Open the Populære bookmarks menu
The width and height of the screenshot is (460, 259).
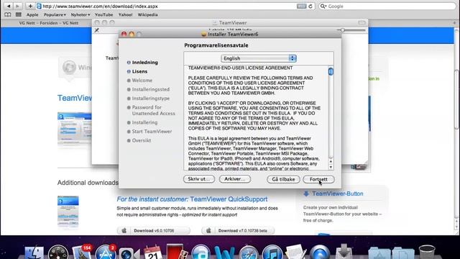[x=55, y=14]
